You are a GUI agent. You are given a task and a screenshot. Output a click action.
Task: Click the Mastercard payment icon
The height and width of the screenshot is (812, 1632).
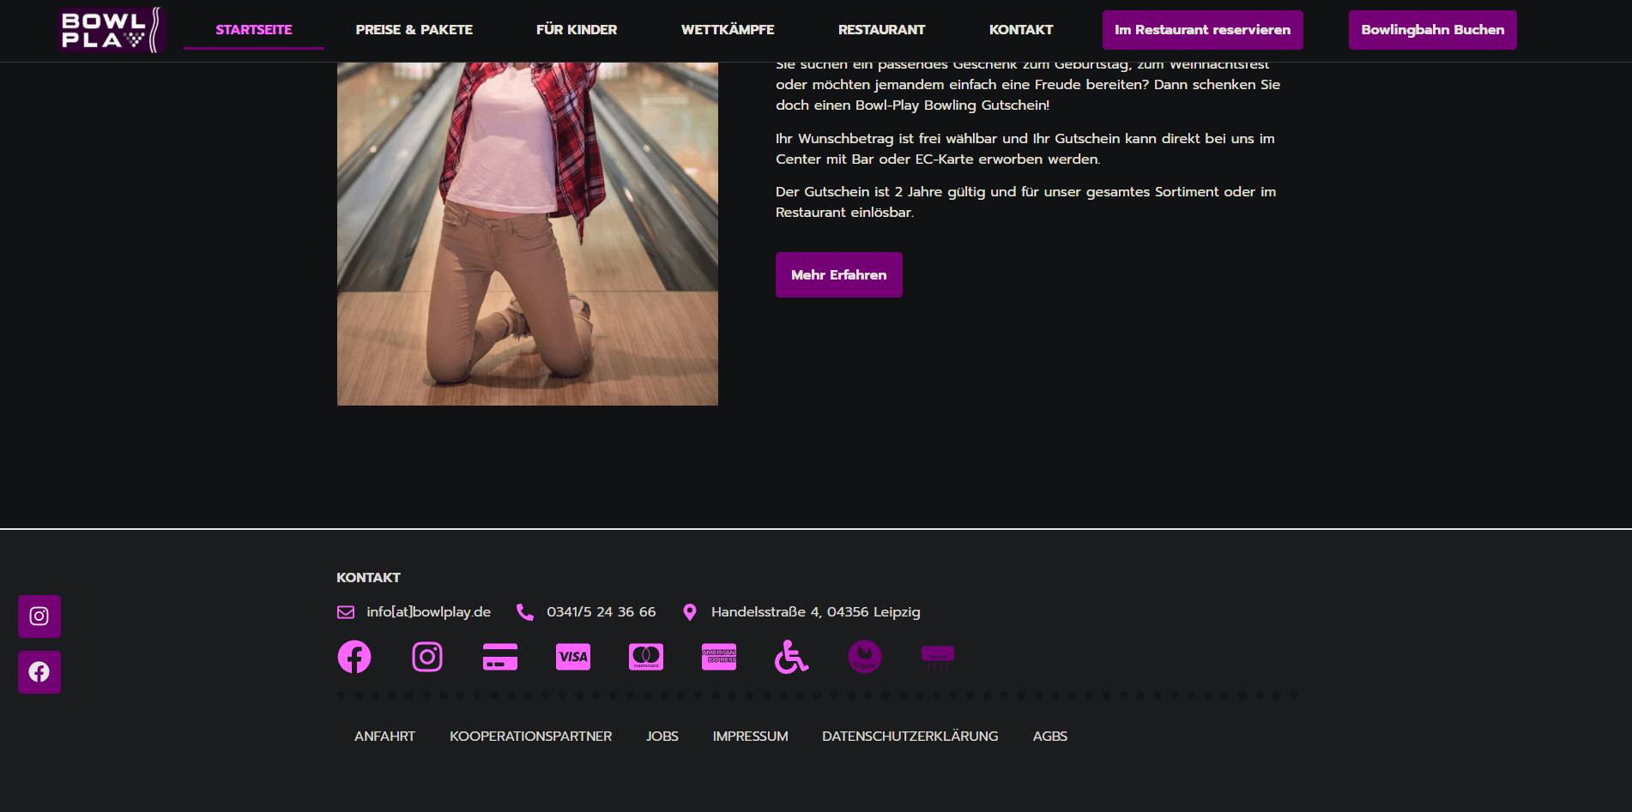click(646, 657)
